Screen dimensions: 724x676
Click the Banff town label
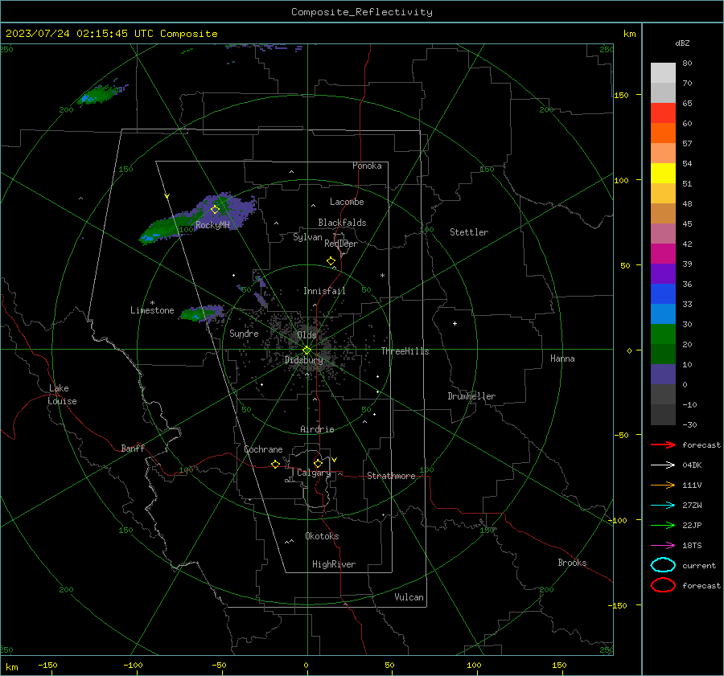133,448
